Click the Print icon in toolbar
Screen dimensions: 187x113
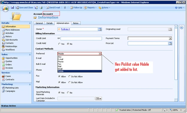41,7
